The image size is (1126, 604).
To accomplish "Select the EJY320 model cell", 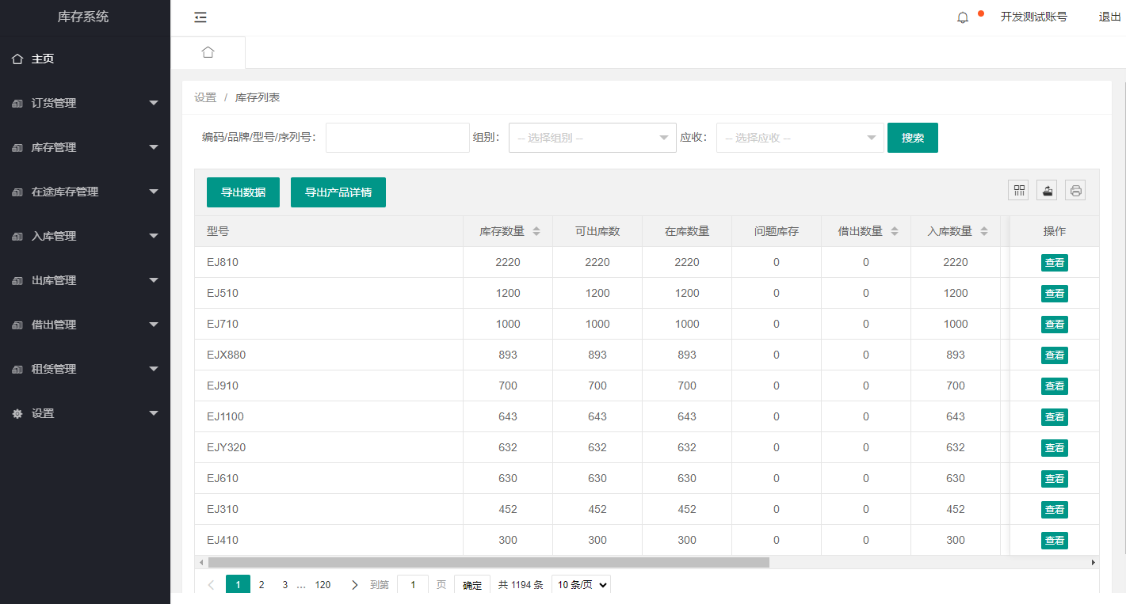I will [x=329, y=447].
